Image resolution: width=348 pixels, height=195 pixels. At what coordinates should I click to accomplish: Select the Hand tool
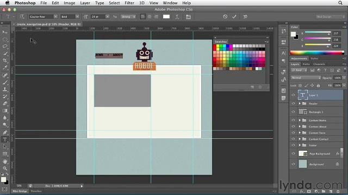(x=5, y=161)
